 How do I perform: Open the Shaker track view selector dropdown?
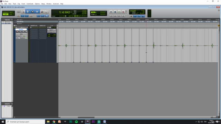click(21, 34)
